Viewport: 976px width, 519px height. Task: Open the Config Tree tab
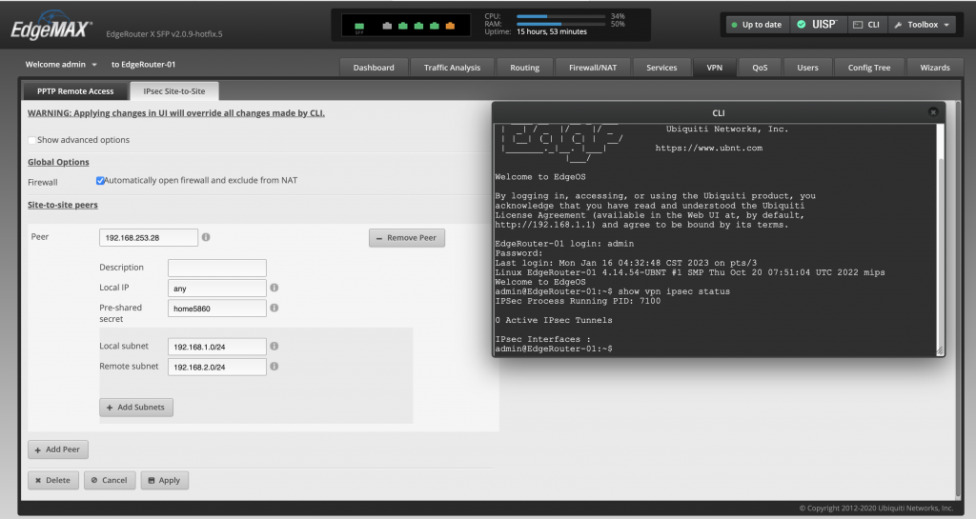tap(869, 67)
